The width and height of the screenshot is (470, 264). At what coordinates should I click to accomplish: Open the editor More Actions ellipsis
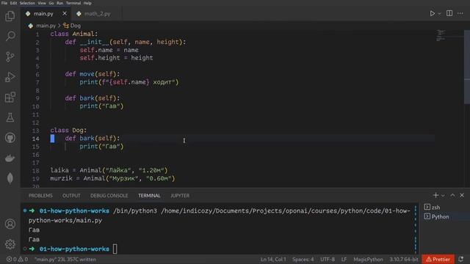coord(460,13)
